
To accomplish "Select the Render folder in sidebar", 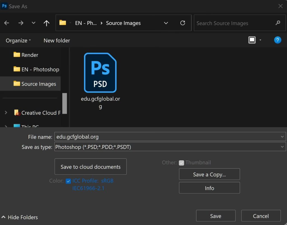I will pyautogui.click(x=29, y=55).
